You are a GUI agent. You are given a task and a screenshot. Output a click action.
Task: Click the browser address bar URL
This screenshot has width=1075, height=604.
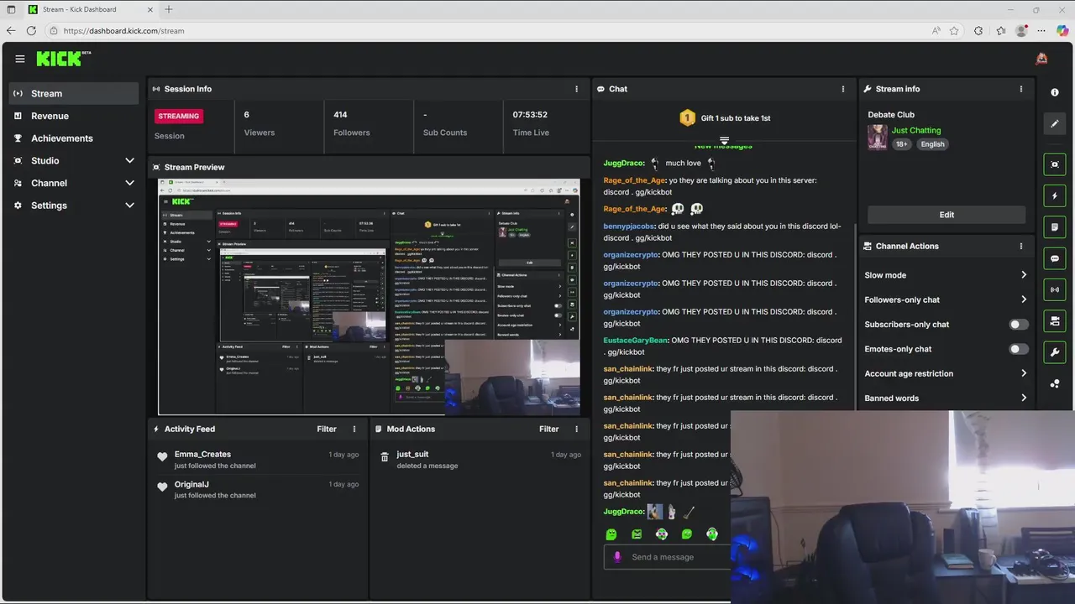pos(123,30)
